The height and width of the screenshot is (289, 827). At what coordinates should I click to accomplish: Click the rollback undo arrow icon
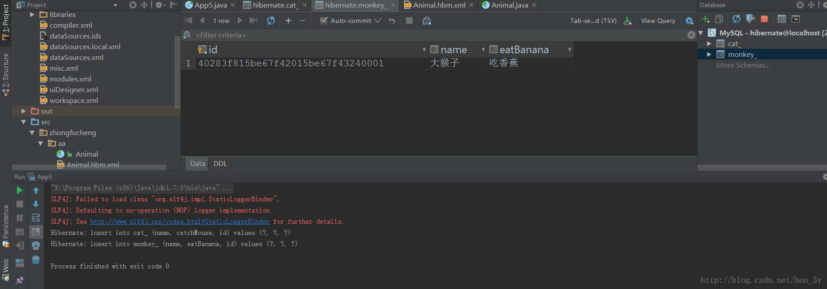pos(392,21)
